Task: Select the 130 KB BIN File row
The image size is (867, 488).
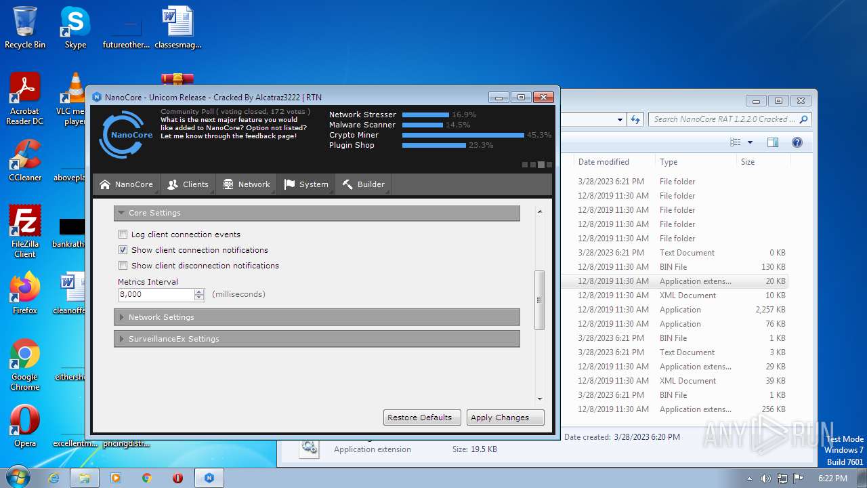Action: click(675, 267)
